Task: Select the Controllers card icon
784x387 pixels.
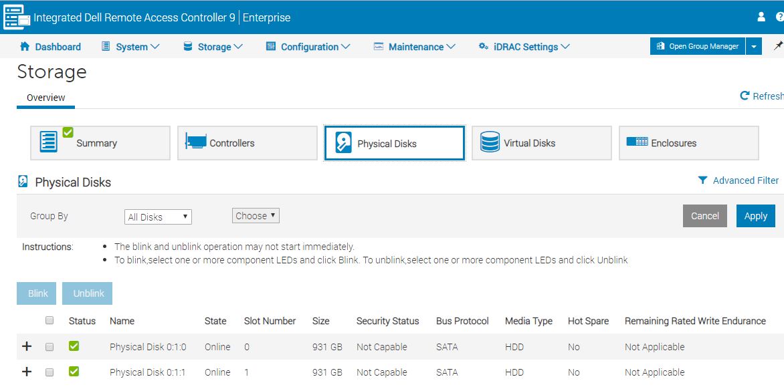Action: pos(196,142)
